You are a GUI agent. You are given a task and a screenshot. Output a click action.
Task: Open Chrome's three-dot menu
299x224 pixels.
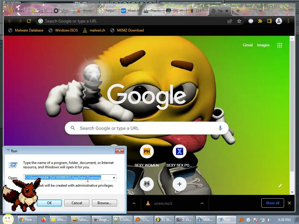coord(288,21)
